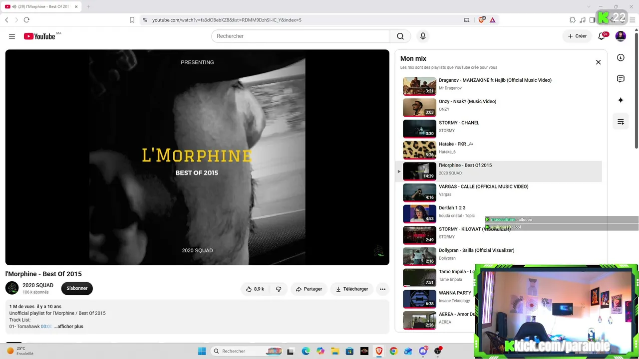
Task: Open the browser extensions puzzle icon
Action: 573,20
